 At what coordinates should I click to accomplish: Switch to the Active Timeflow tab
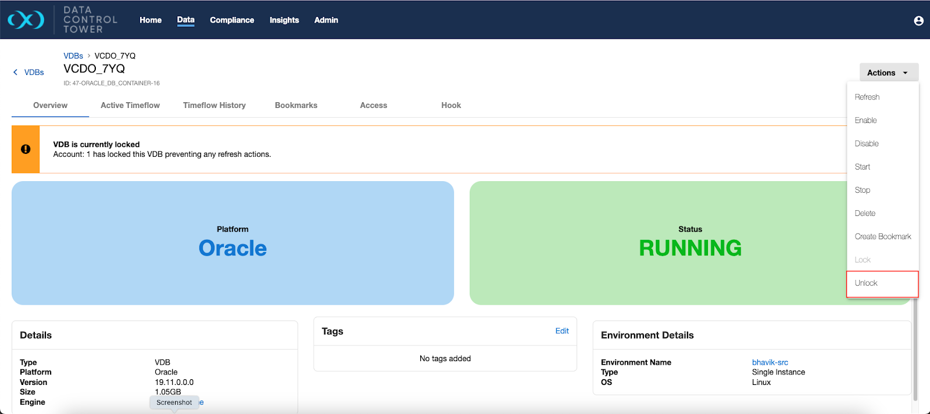[x=130, y=105]
